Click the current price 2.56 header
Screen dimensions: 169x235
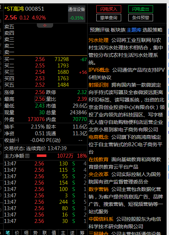tap(11, 17)
